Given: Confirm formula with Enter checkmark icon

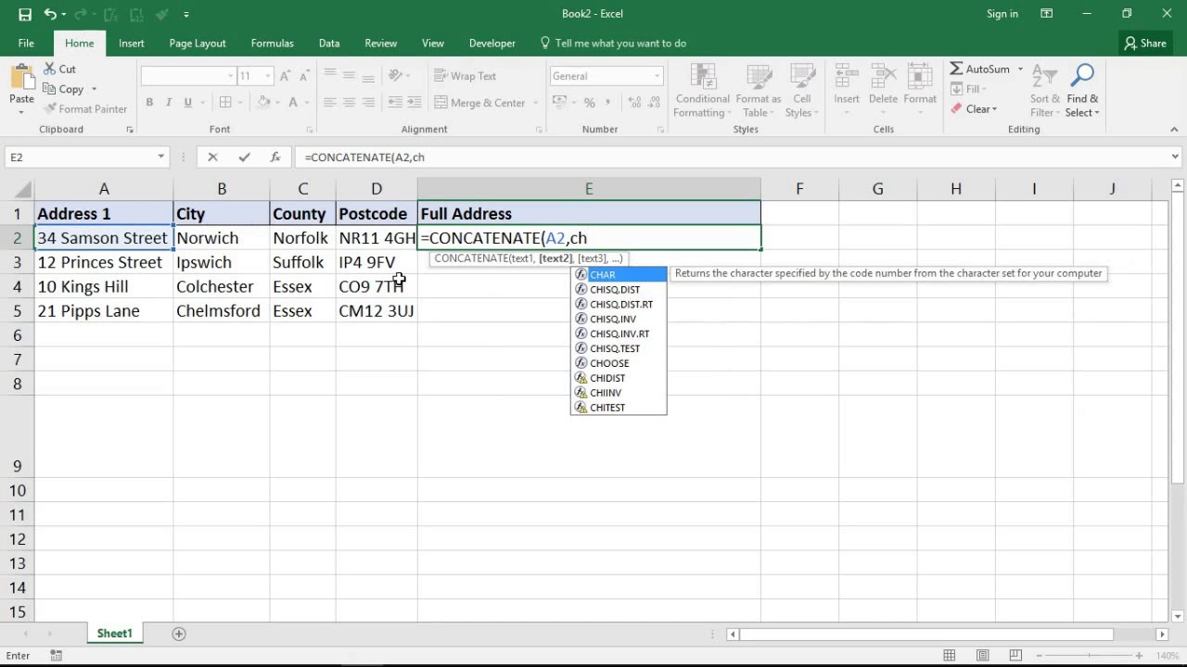Looking at the screenshot, I should point(244,157).
